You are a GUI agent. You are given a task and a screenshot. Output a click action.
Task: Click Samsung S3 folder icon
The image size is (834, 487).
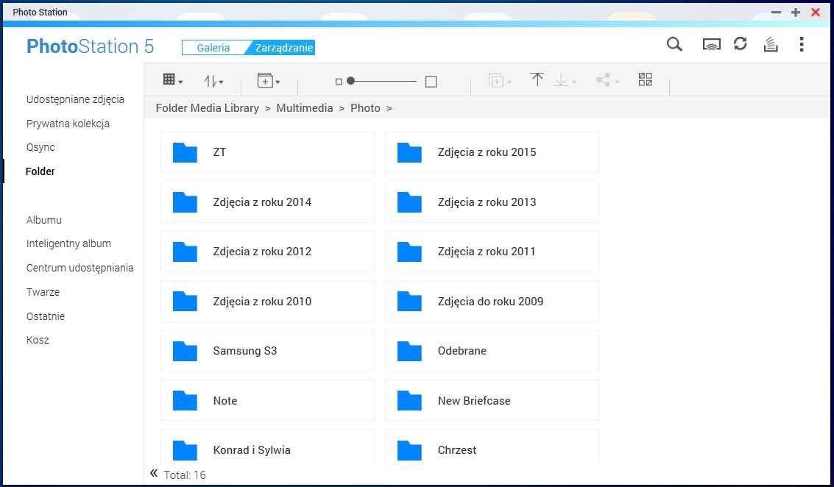tap(185, 351)
